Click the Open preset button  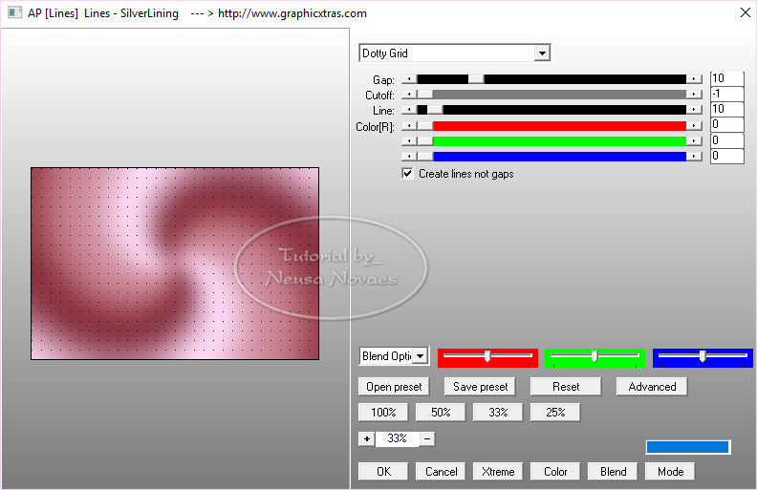click(x=394, y=387)
